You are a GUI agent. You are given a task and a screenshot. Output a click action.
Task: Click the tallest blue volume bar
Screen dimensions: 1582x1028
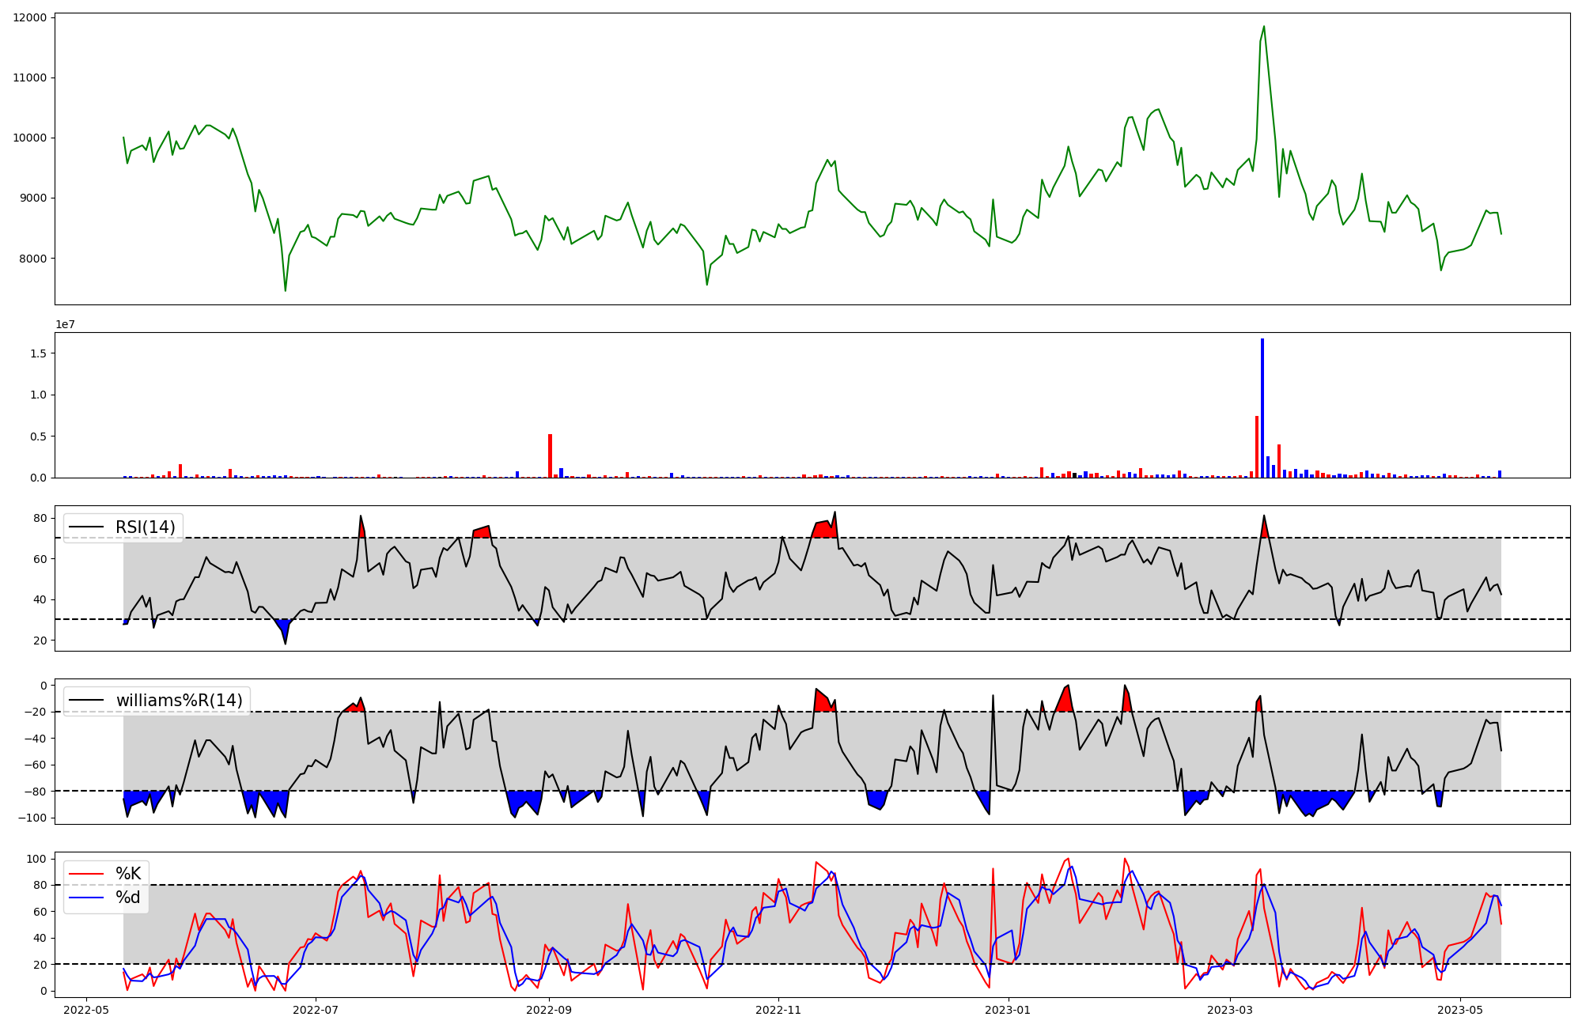pyautogui.click(x=1262, y=408)
